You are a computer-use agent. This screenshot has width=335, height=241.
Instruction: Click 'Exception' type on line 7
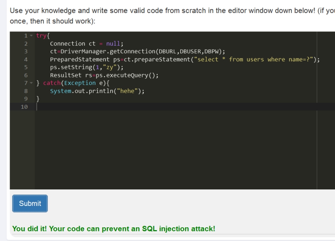pos(80,83)
